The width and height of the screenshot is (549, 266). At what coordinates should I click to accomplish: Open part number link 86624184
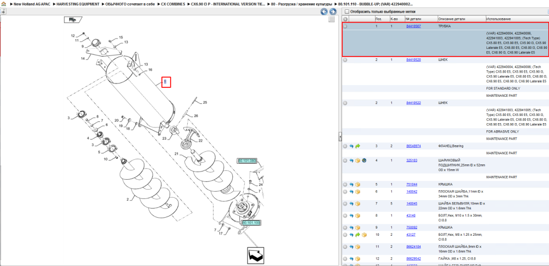[413, 247]
